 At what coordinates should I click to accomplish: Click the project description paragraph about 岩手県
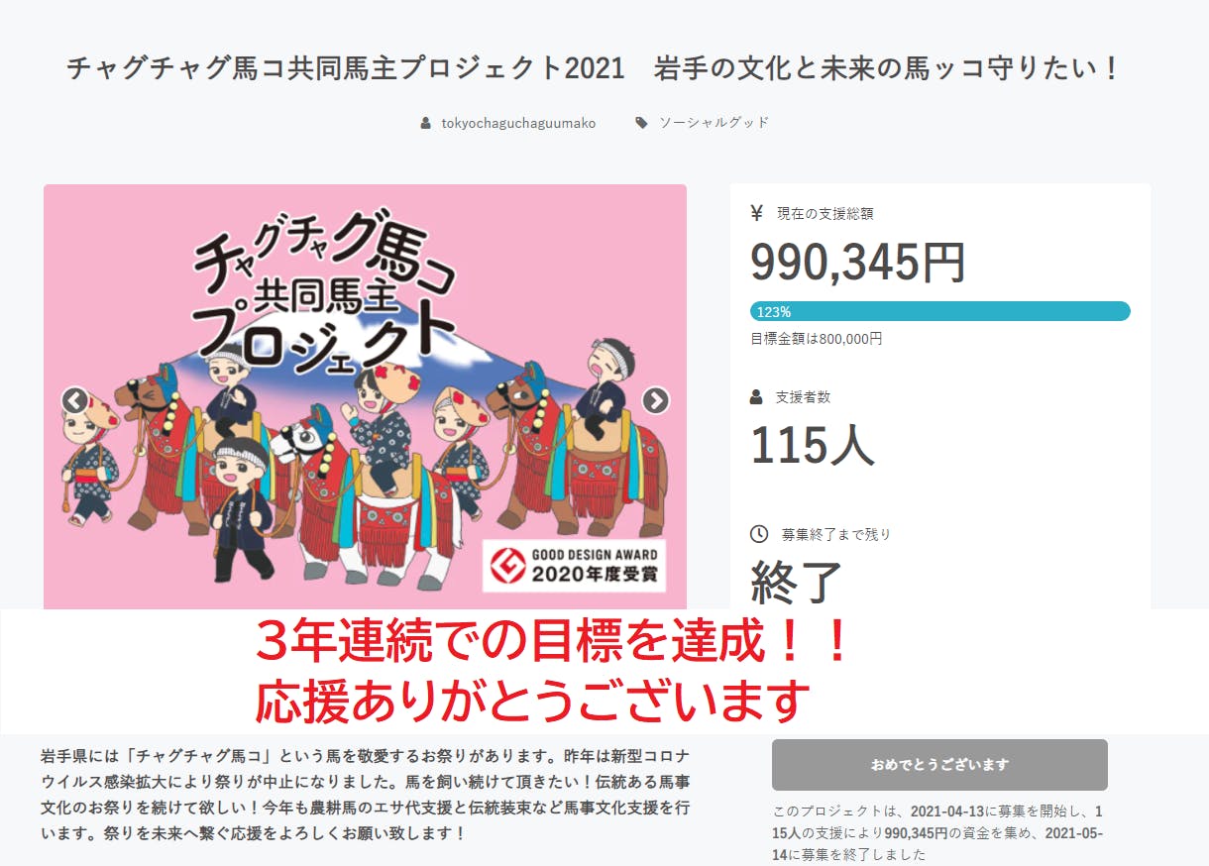(366, 795)
